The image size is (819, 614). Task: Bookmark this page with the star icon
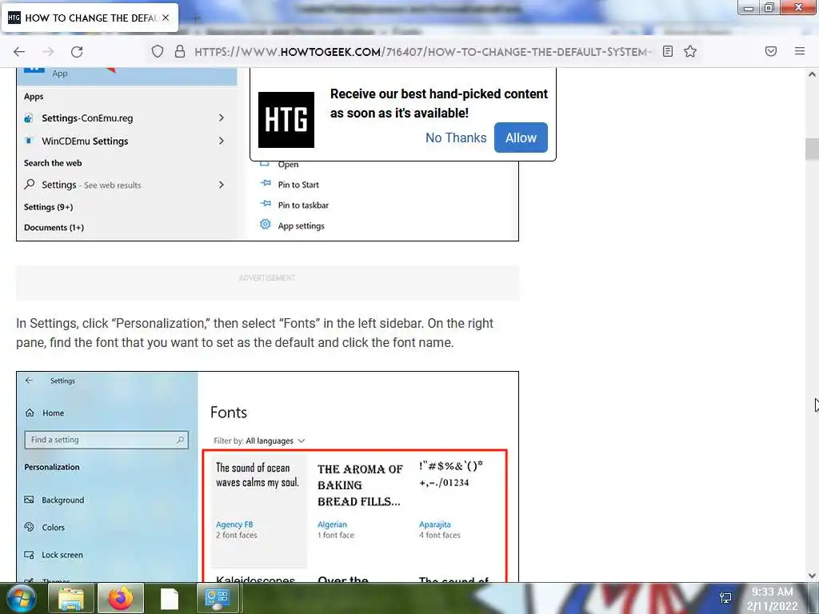[690, 51]
